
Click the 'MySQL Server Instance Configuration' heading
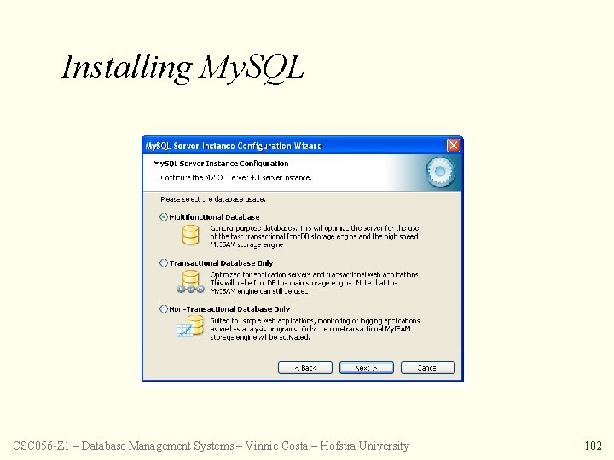point(221,164)
